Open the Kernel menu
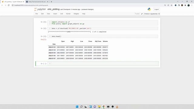 (68, 14)
